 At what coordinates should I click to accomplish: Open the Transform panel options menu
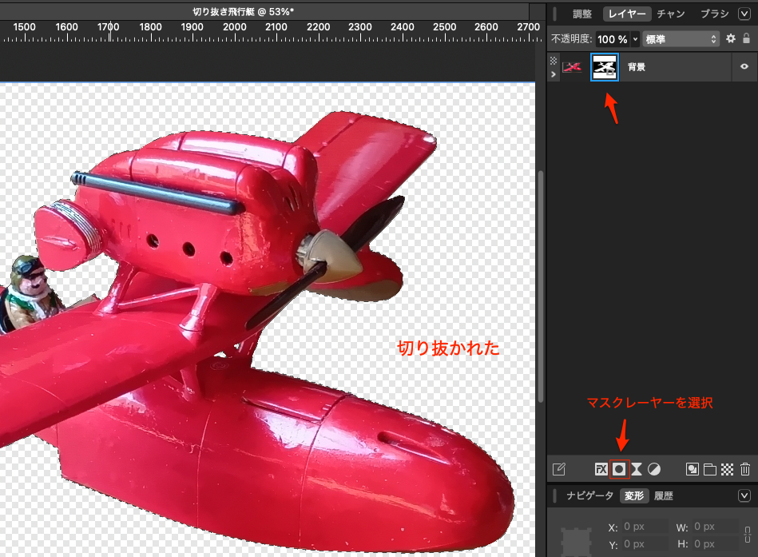(744, 495)
